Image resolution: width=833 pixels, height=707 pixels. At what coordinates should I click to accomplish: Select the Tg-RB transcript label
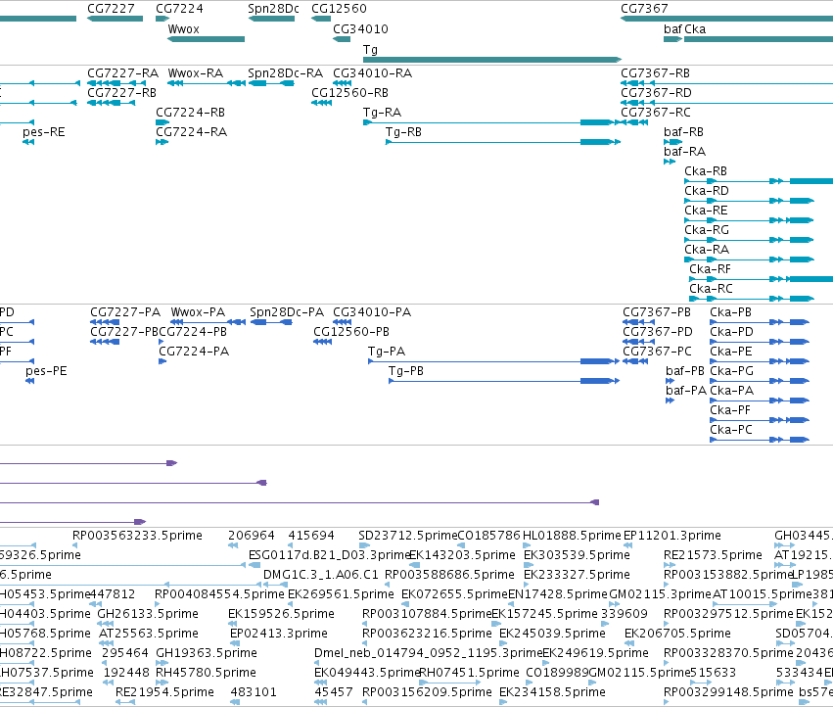(x=403, y=132)
